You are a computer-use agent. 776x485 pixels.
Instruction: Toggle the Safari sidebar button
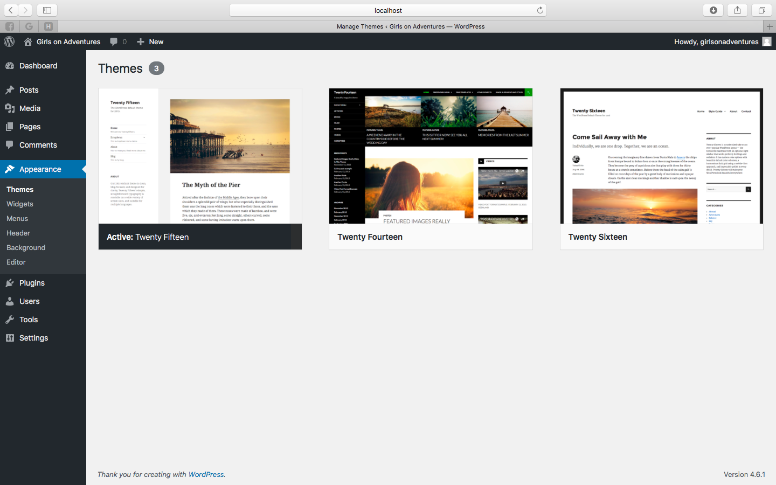(x=47, y=10)
